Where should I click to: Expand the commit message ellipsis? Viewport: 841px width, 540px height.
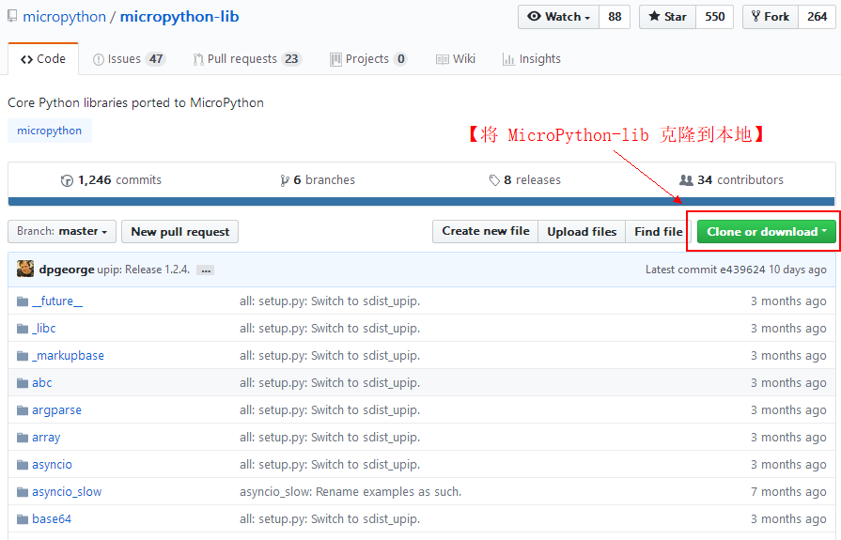pyautogui.click(x=205, y=270)
